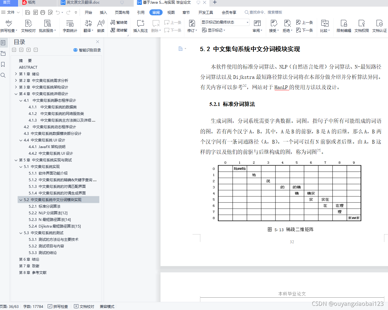This screenshot has width=388, height=310.
Task: Switch to the 页面布局 ribbon tab
Action: click(122, 12)
